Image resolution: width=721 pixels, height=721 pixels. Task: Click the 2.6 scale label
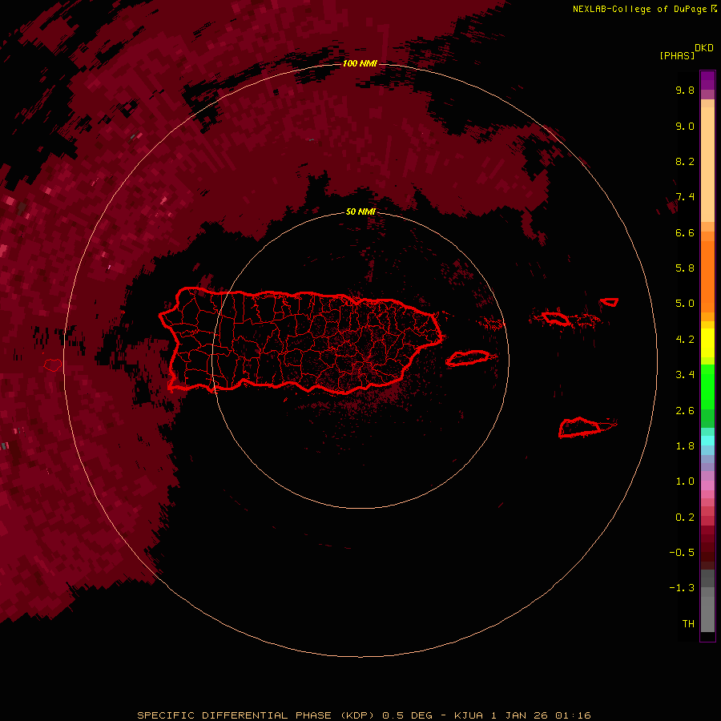coord(685,411)
